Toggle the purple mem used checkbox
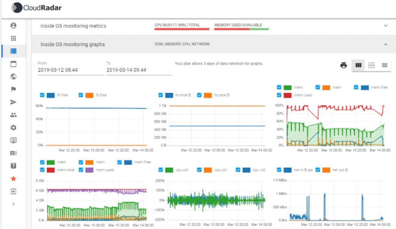396x229 pixels. [81, 170]
